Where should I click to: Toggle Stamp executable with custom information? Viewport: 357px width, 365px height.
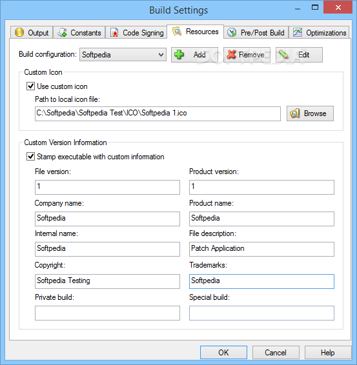(x=30, y=157)
